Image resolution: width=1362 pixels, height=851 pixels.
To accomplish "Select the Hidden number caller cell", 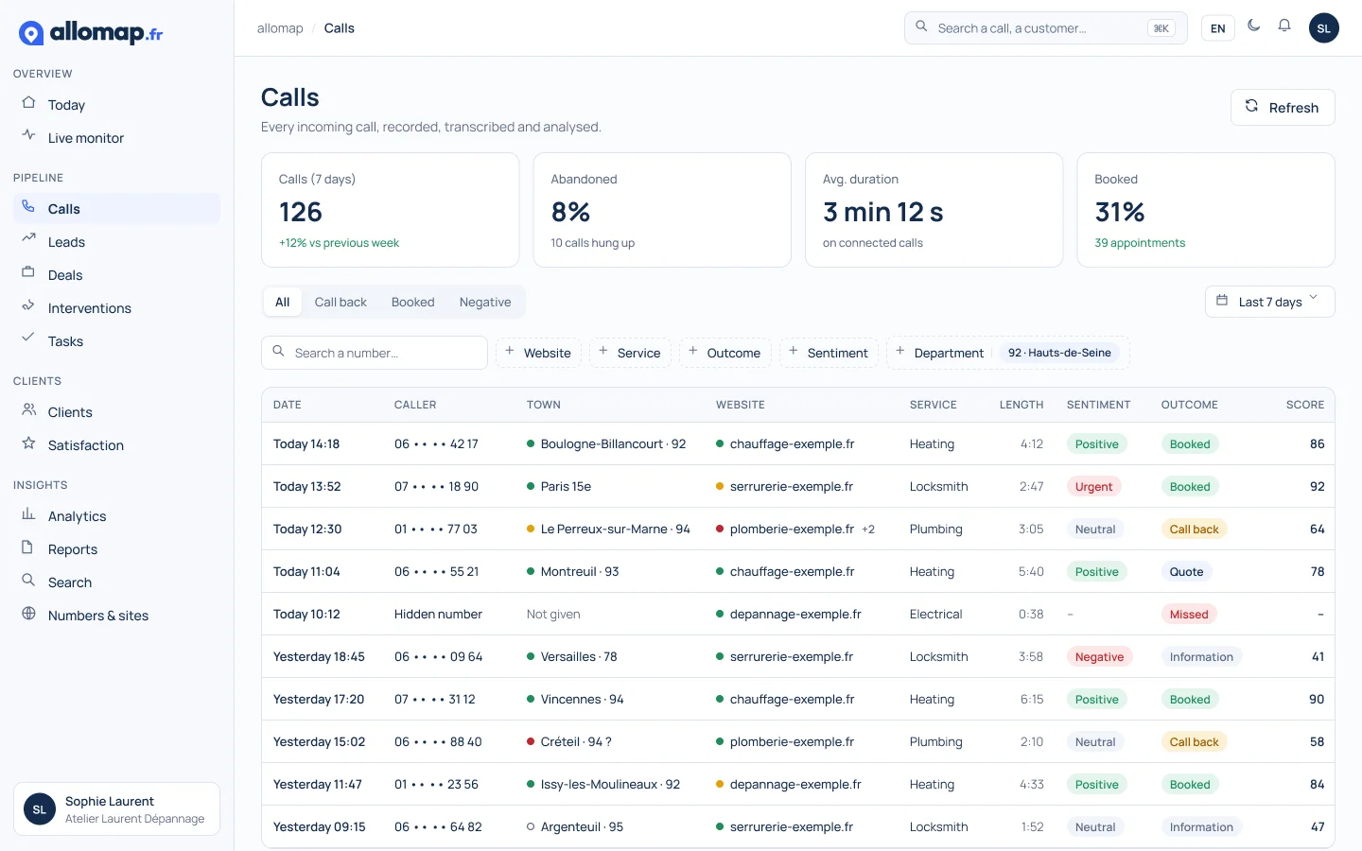I will pos(438,614).
